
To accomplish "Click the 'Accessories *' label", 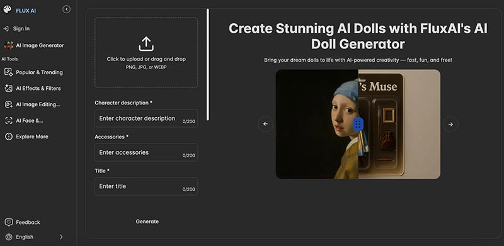I will [112, 137].
